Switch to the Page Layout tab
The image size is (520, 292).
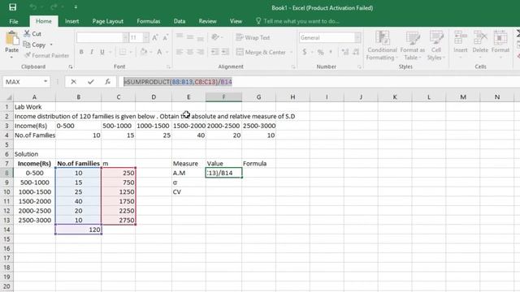coord(108,21)
